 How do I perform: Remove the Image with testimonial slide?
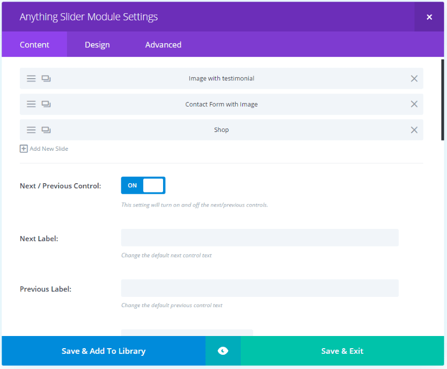414,79
